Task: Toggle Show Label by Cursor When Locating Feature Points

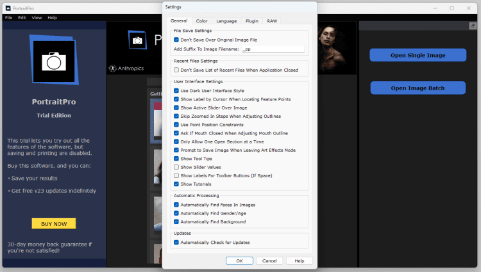Action: point(176,99)
